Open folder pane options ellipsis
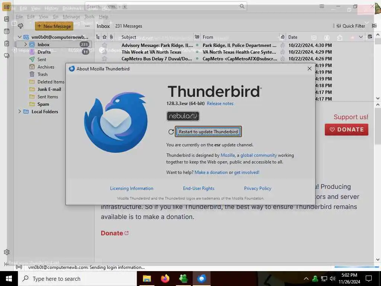Image resolution: width=381 pixels, height=286 pixels. click(x=87, y=26)
